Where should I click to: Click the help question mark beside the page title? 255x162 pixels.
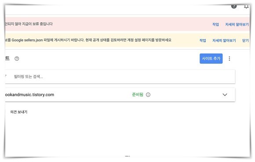(17, 58)
